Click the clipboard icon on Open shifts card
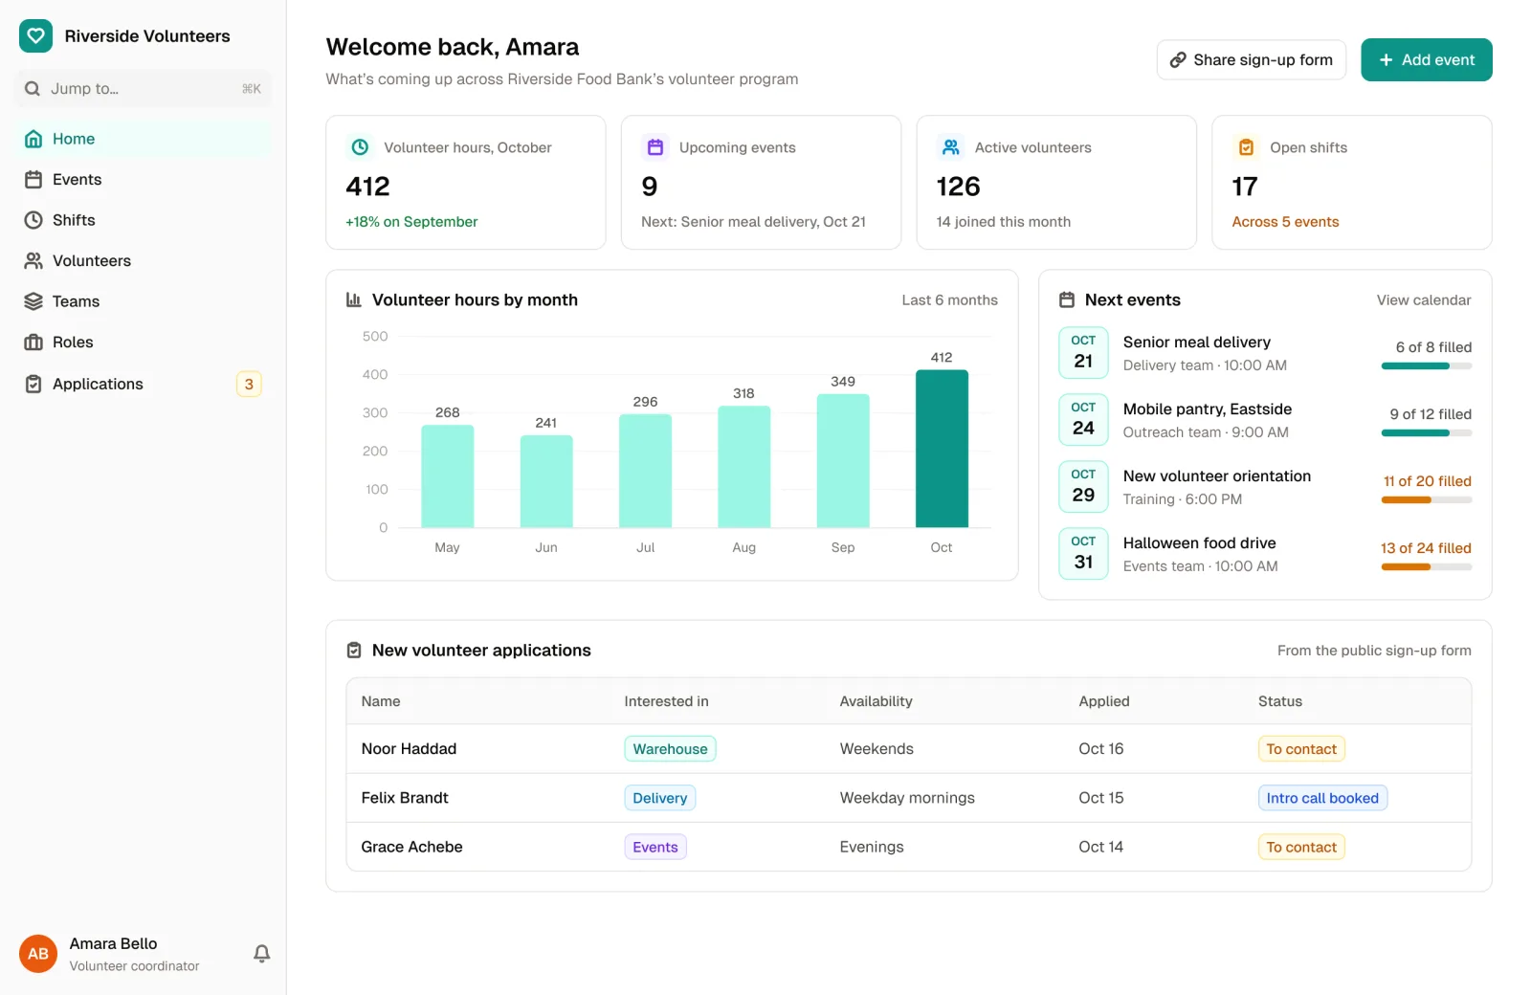The height and width of the screenshot is (995, 1531). point(1246,147)
